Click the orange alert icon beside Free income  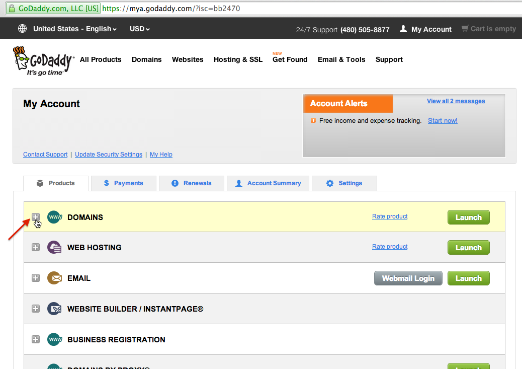pyautogui.click(x=313, y=120)
